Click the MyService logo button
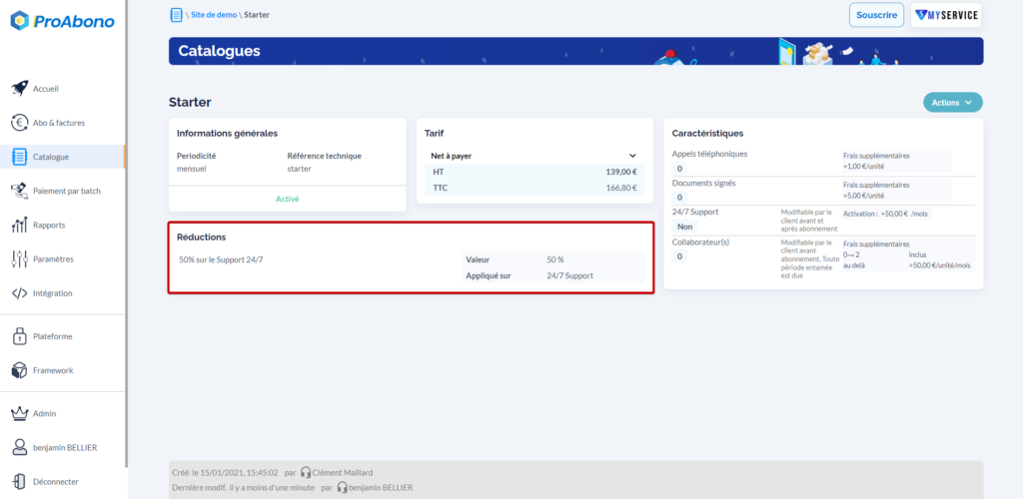Viewport: 1023px width, 499px height. (946, 15)
